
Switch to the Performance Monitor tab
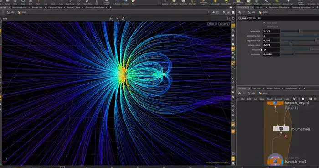(278, 8)
